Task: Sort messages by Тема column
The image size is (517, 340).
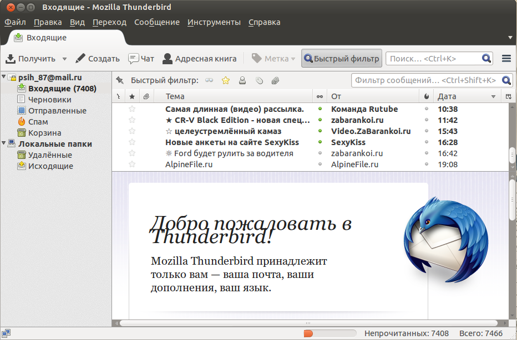Action: pyautogui.click(x=233, y=96)
